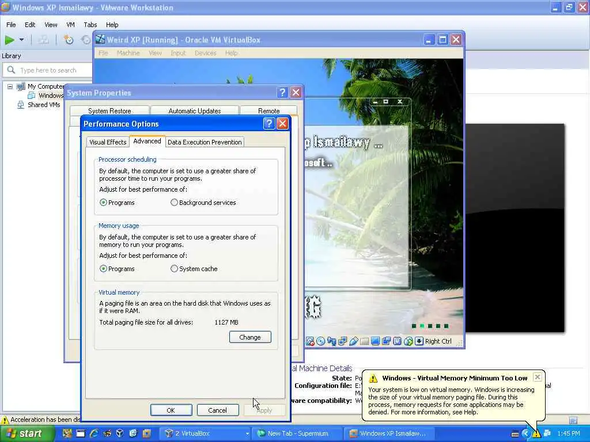Select Shared VMs in the Library tree
The image size is (590, 442).
(x=44, y=105)
